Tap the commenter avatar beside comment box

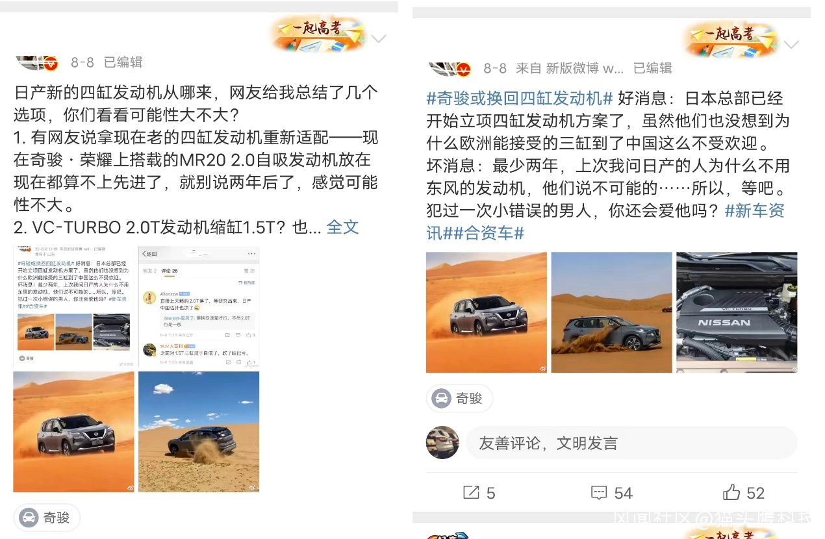point(442,442)
